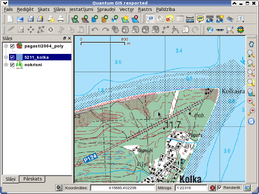Click the magnifier search plugin icon
Viewport: 259px width, 194px height.
pos(230,30)
